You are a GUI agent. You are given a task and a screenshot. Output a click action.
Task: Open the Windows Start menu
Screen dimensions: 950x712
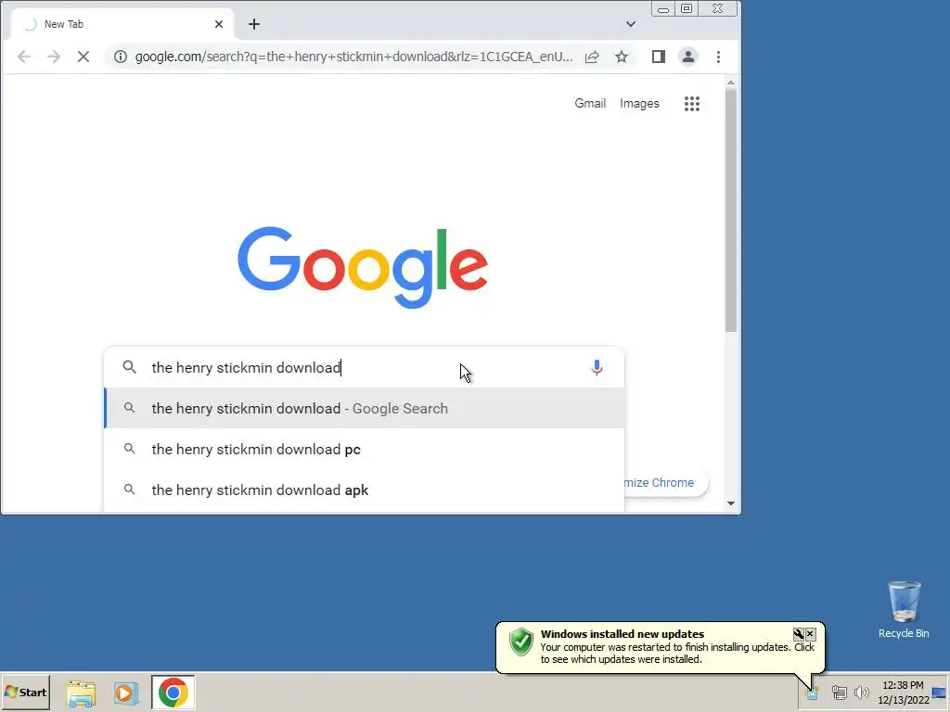(25, 692)
